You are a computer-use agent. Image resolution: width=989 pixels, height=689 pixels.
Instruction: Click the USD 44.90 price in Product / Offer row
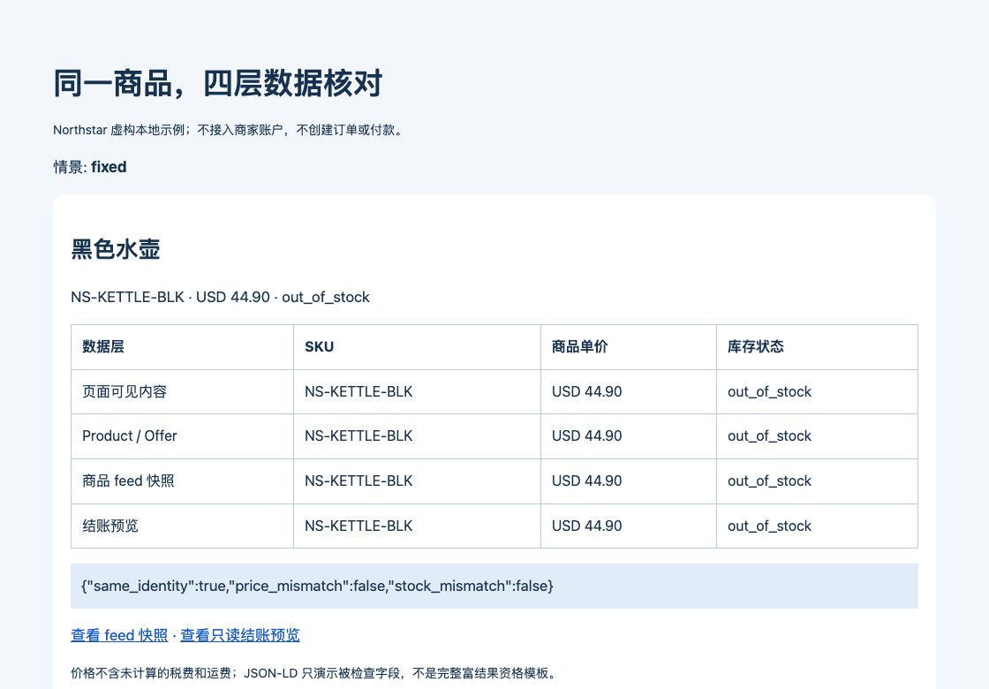coord(586,436)
